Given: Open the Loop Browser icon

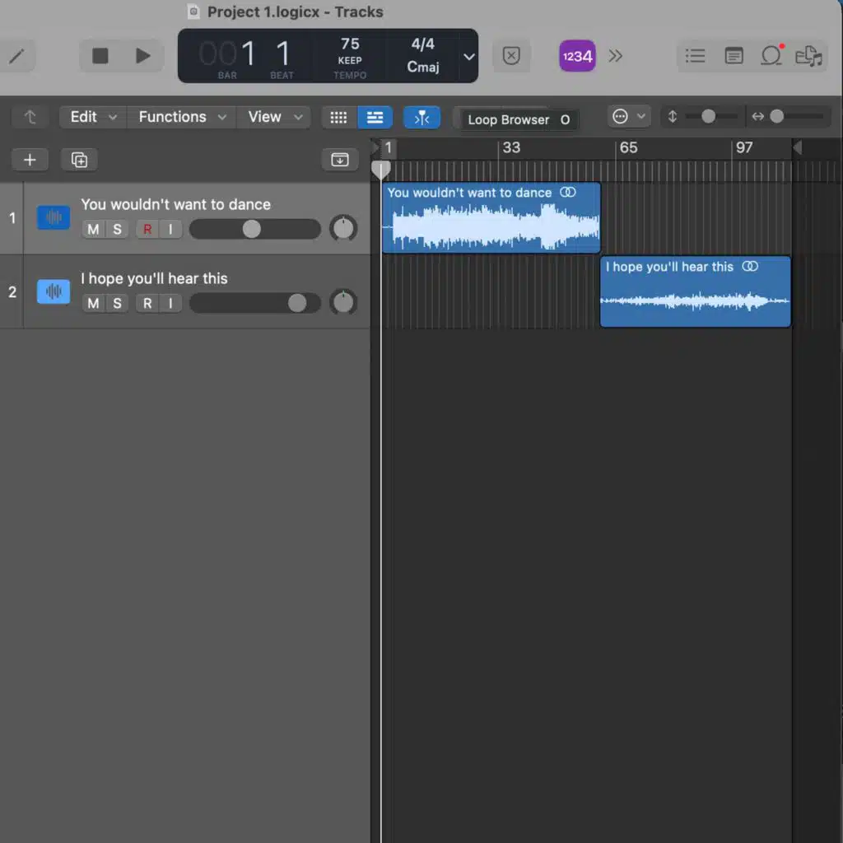Looking at the screenshot, I should click(x=771, y=56).
